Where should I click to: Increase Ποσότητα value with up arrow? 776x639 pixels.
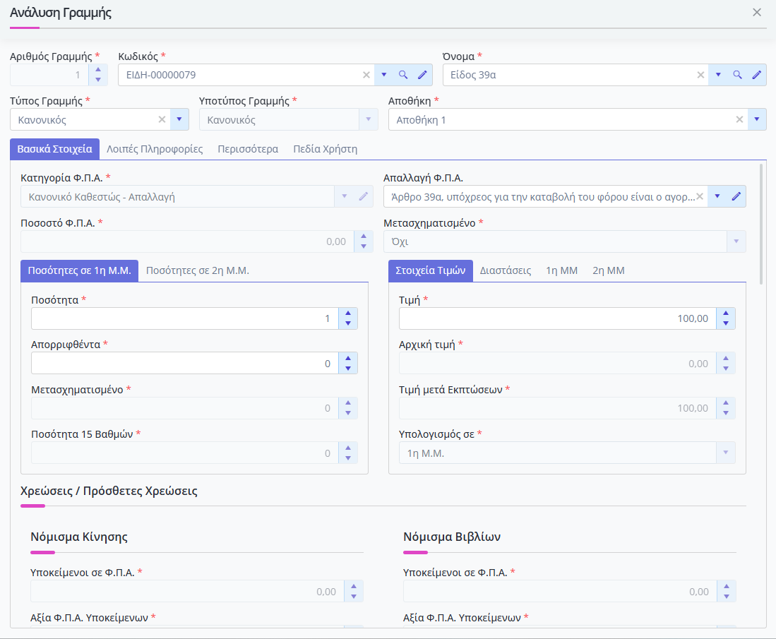pyautogui.click(x=347, y=313)
